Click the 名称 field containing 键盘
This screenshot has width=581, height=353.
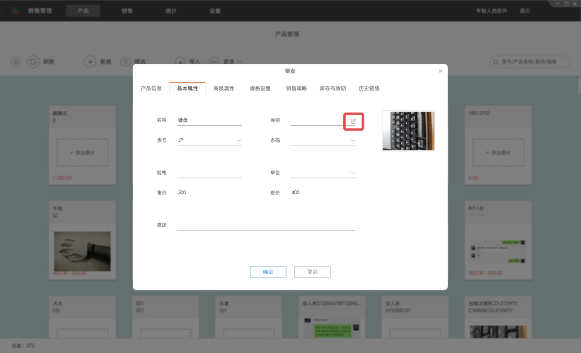[x=209, y=120]
